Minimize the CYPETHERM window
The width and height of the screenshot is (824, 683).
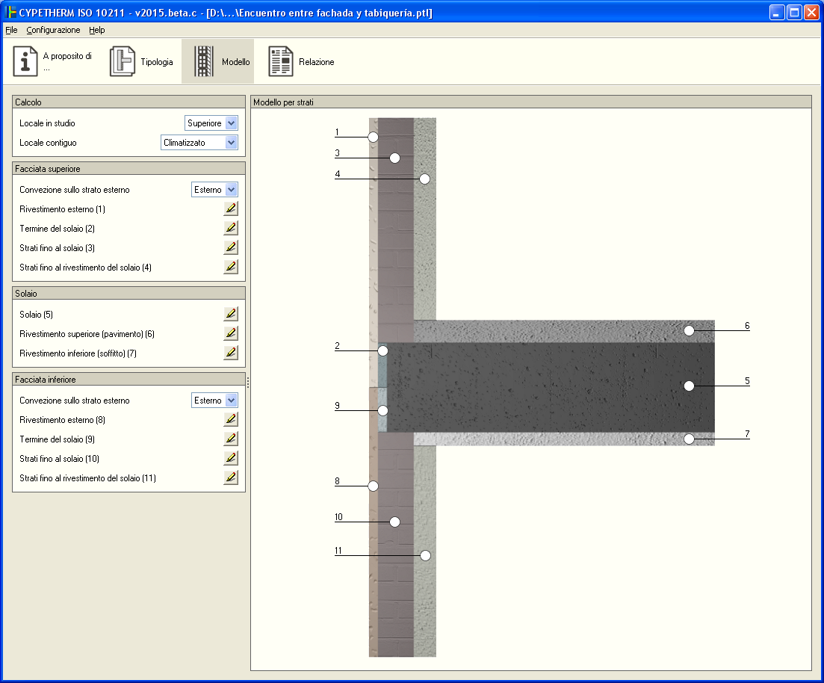point(777,12)
